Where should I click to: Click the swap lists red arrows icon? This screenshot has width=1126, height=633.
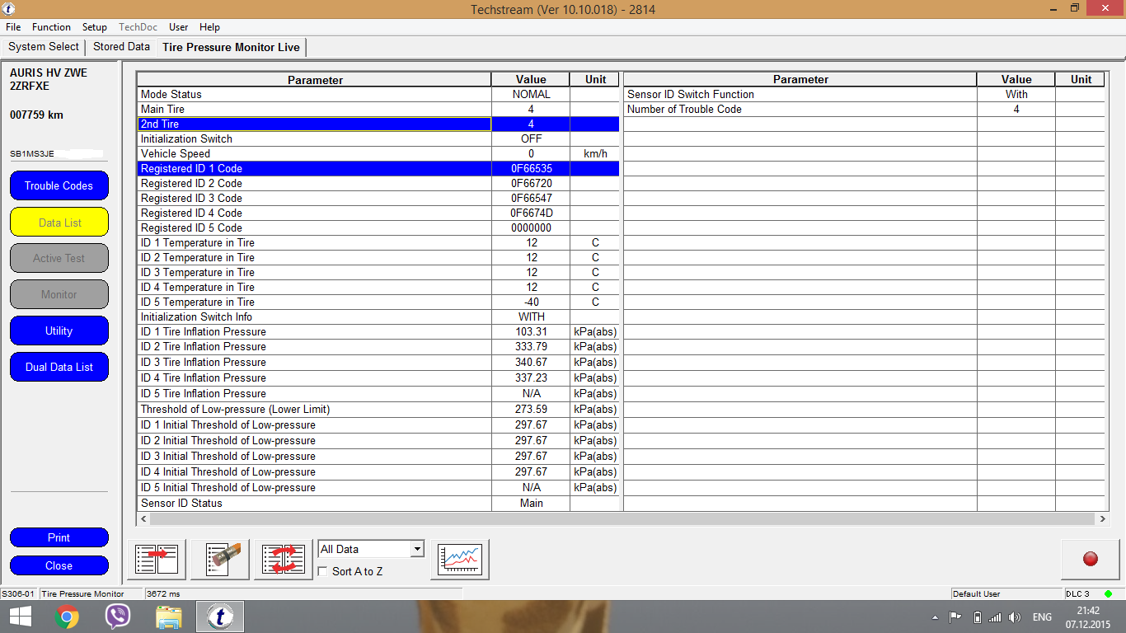pos(284,560)
